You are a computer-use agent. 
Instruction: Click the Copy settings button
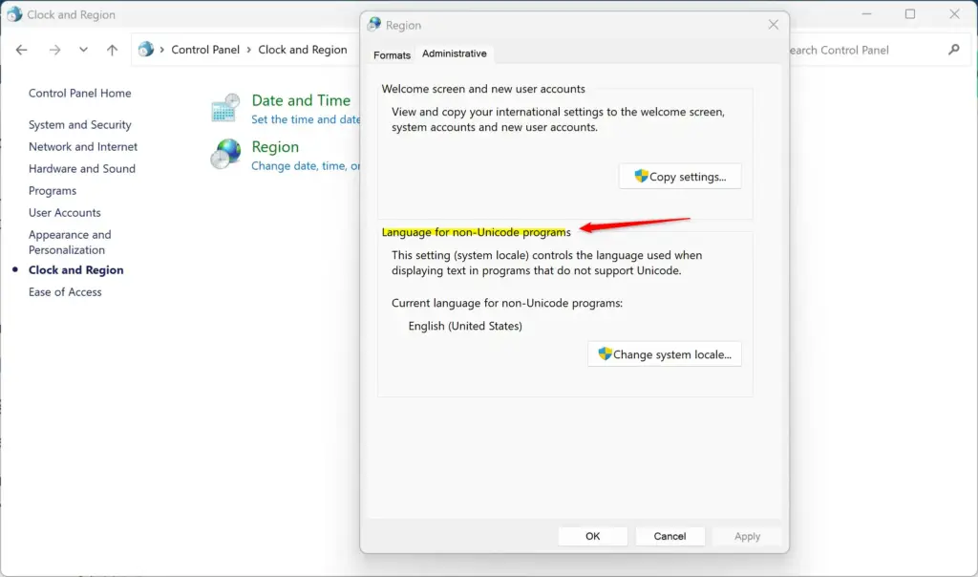(x=680, y=177)
